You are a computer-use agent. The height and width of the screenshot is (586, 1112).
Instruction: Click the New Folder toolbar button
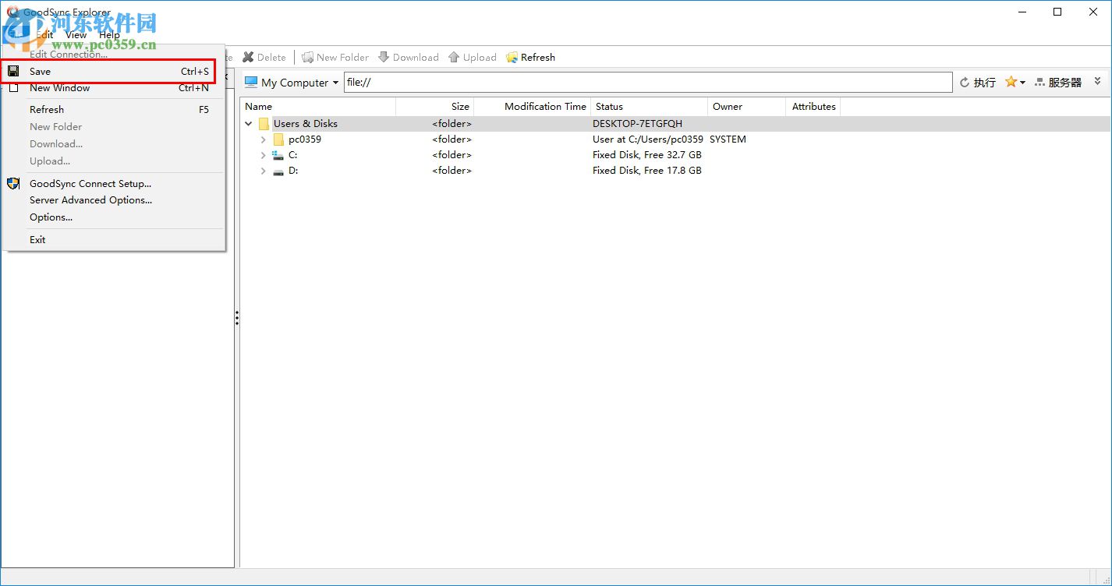pos(335,58)
